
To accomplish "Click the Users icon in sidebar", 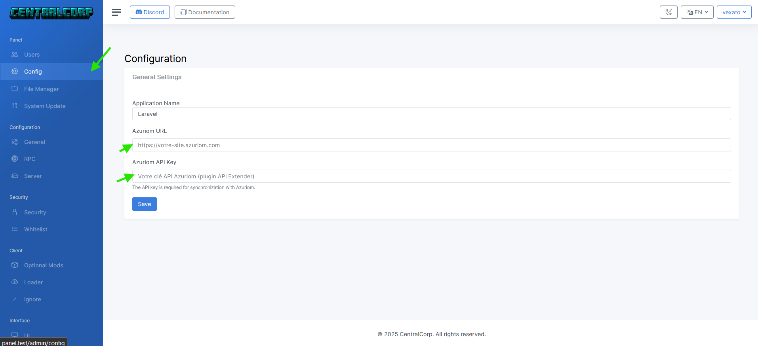I will [15, 55].
